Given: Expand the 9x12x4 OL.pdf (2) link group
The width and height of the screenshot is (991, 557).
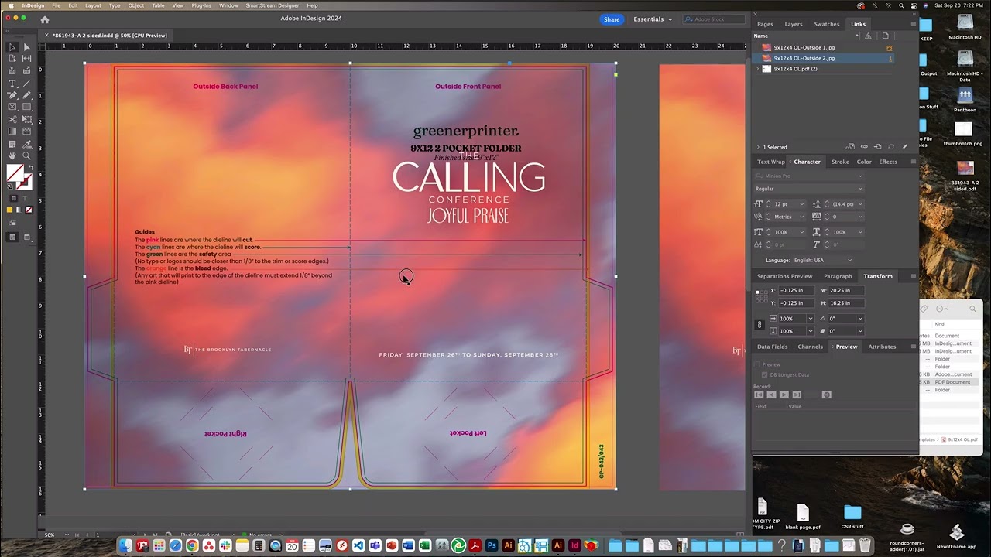Looking at the screenshot, I should coord(757,69).
